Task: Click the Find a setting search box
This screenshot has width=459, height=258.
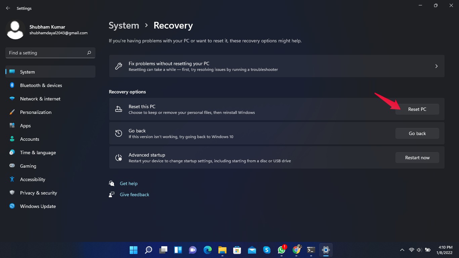Action: 50,53
